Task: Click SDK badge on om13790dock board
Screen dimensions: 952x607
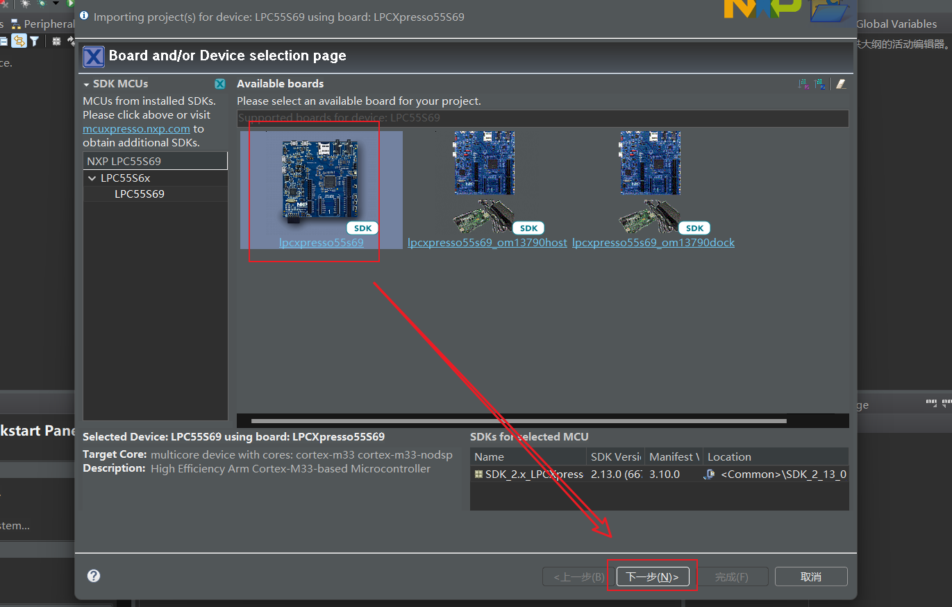Action: tap(694, 228)
